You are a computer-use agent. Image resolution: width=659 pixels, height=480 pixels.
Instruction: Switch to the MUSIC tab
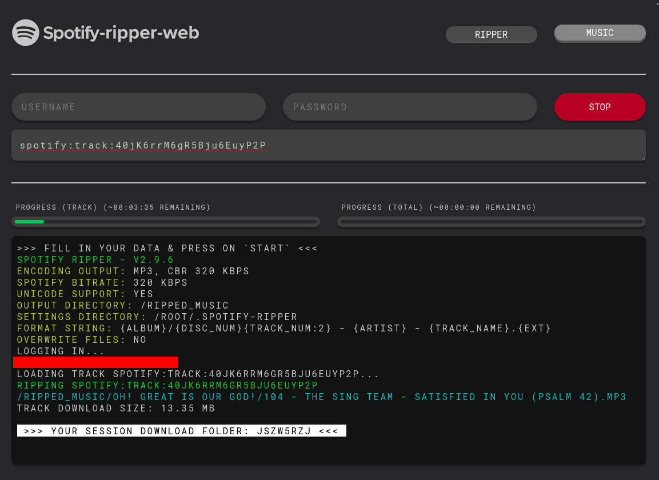[x=600, y=33]
